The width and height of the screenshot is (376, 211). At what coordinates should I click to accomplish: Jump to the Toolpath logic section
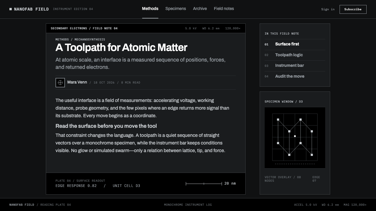295,55
